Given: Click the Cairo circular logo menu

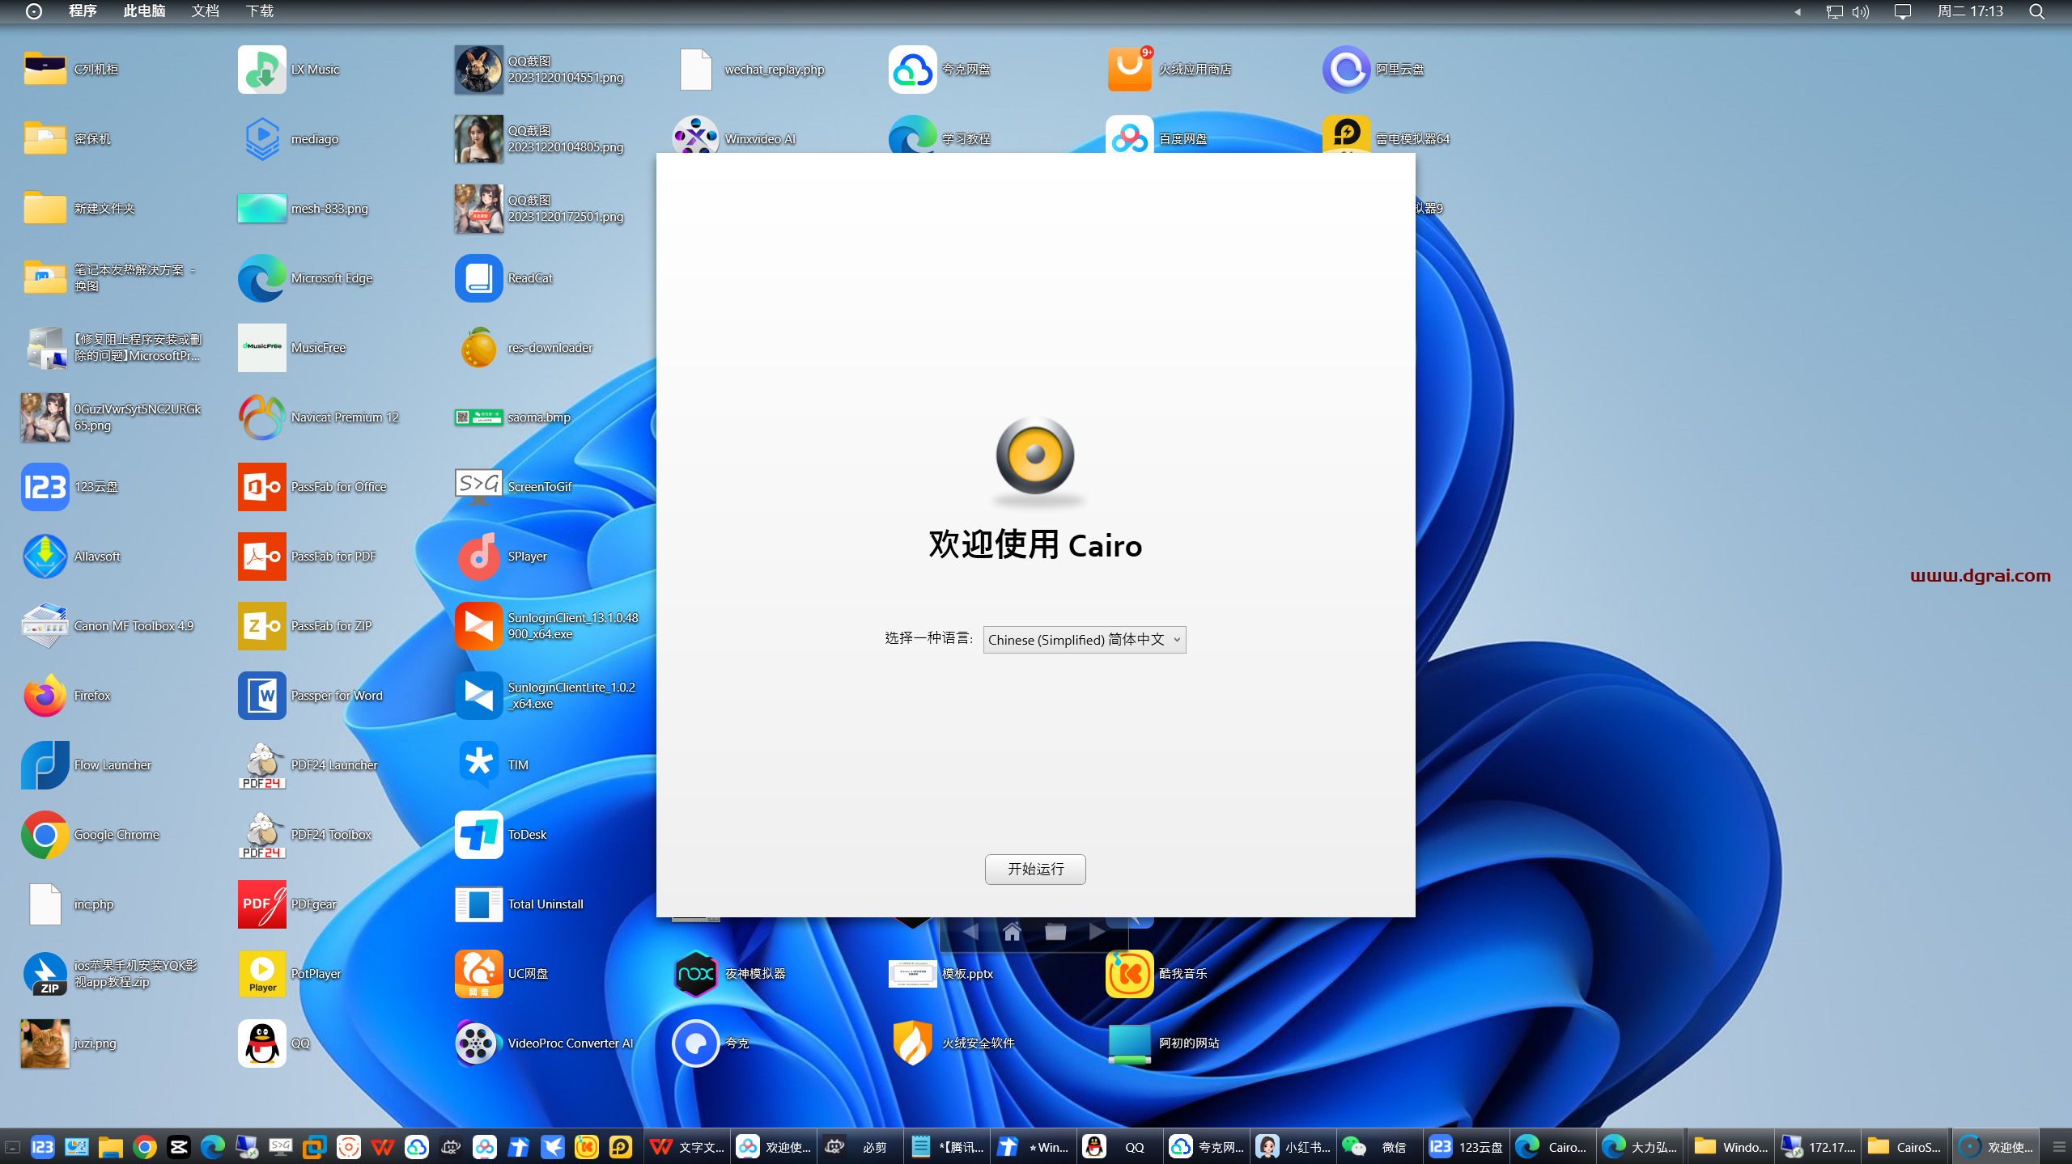Looking at the screenshot, I should point(34,11).
